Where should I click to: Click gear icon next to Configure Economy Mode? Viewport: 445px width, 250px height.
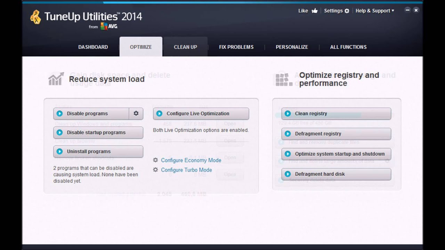tap(155, 160)
